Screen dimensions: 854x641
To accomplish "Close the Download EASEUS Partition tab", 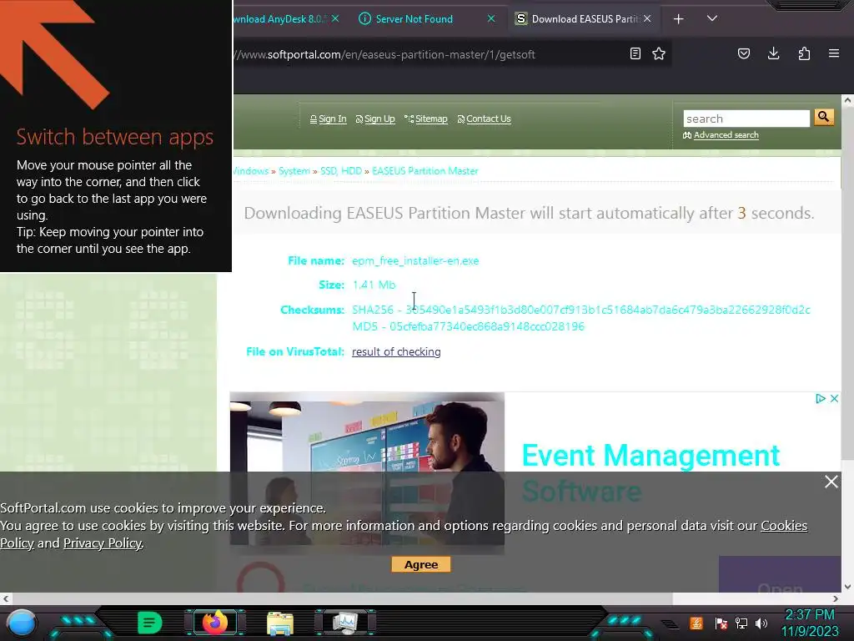I will pyautogui.click(x=646, y=18).
